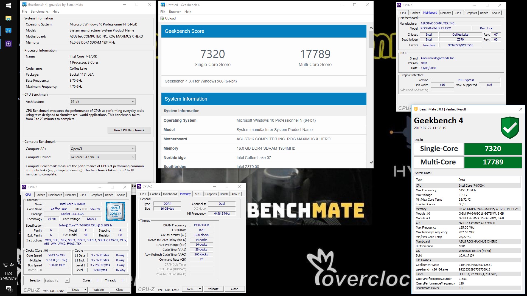
Task: Open the File menu in Geekbench BenchMate window
Action: point(24,12)
